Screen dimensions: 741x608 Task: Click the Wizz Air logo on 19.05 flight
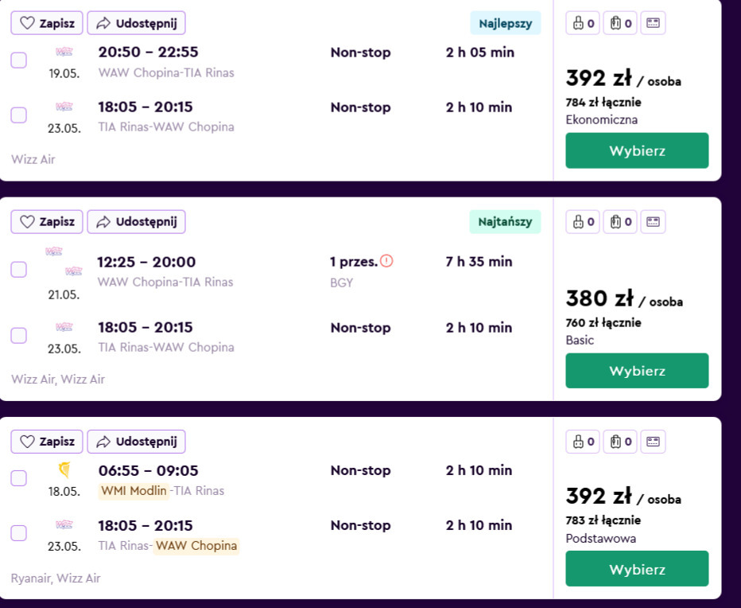point(64,53)
